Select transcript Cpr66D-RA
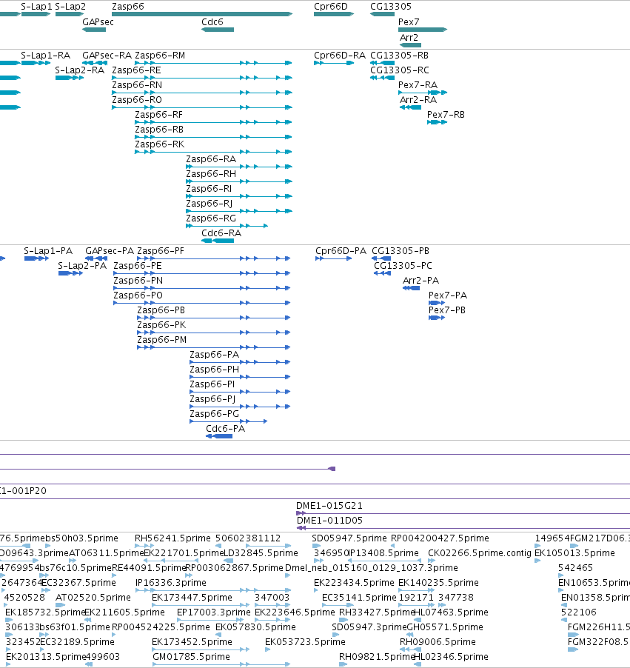The image size is (630, 668). [340, 56]
